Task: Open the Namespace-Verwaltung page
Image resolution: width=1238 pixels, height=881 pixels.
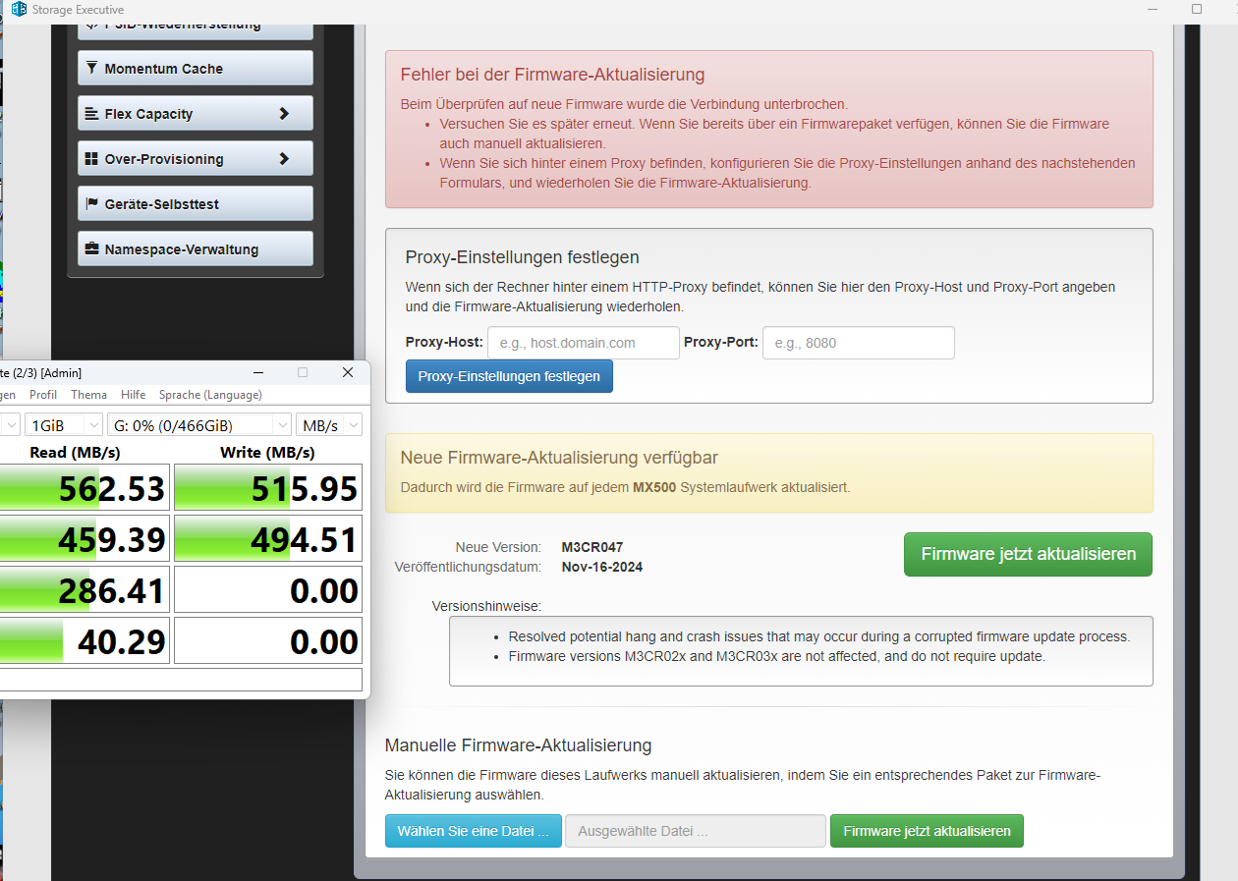Action: [196, 248]
